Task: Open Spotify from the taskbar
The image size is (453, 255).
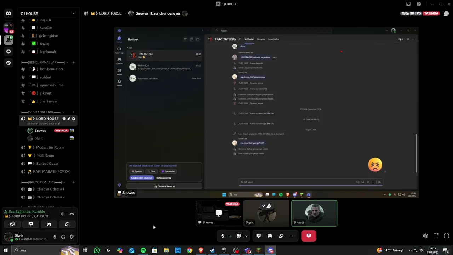Action: click(143, 250)
